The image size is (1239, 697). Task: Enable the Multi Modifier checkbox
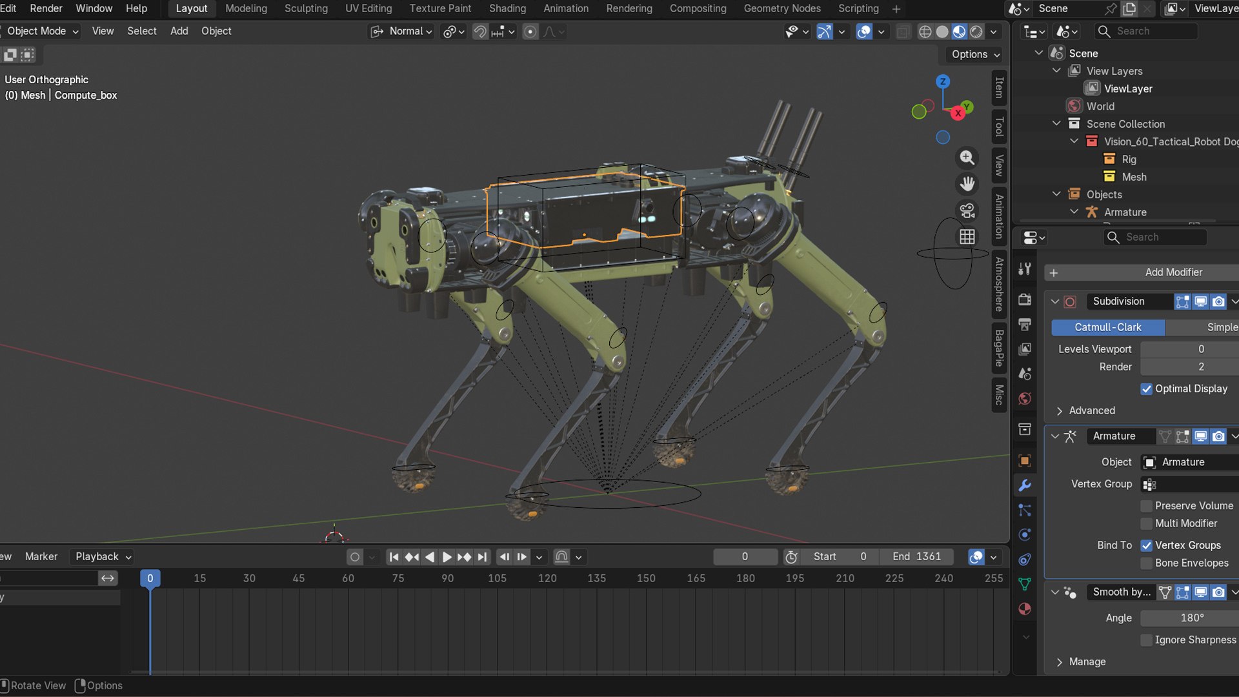pyautogui.click(x=1146, y=523)
